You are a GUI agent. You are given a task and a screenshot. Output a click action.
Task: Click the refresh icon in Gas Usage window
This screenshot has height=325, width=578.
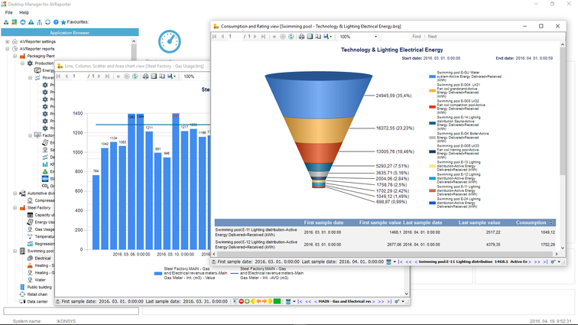point(135,76)
